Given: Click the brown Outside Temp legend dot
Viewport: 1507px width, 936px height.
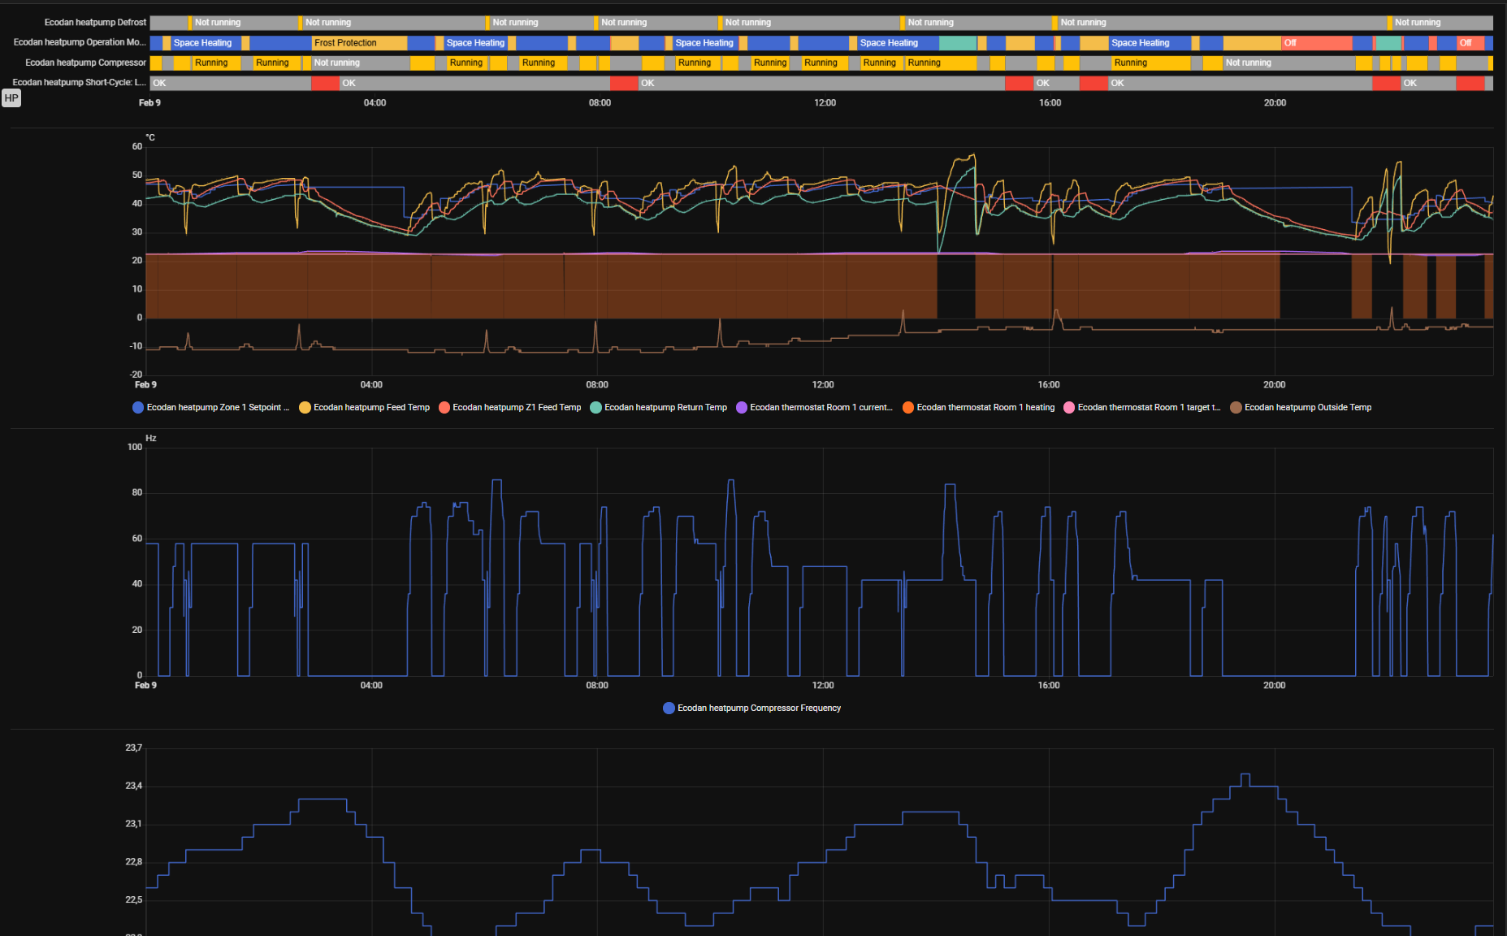Looking at the screenshot, I should (x=1236, y=408).
